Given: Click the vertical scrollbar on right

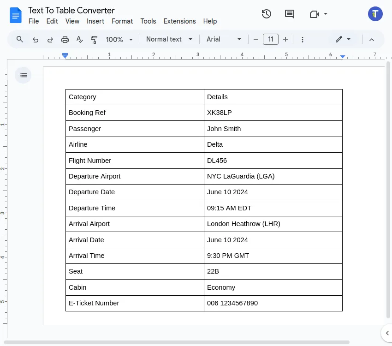Looking at the screenshot, I should tap(388, 190).
